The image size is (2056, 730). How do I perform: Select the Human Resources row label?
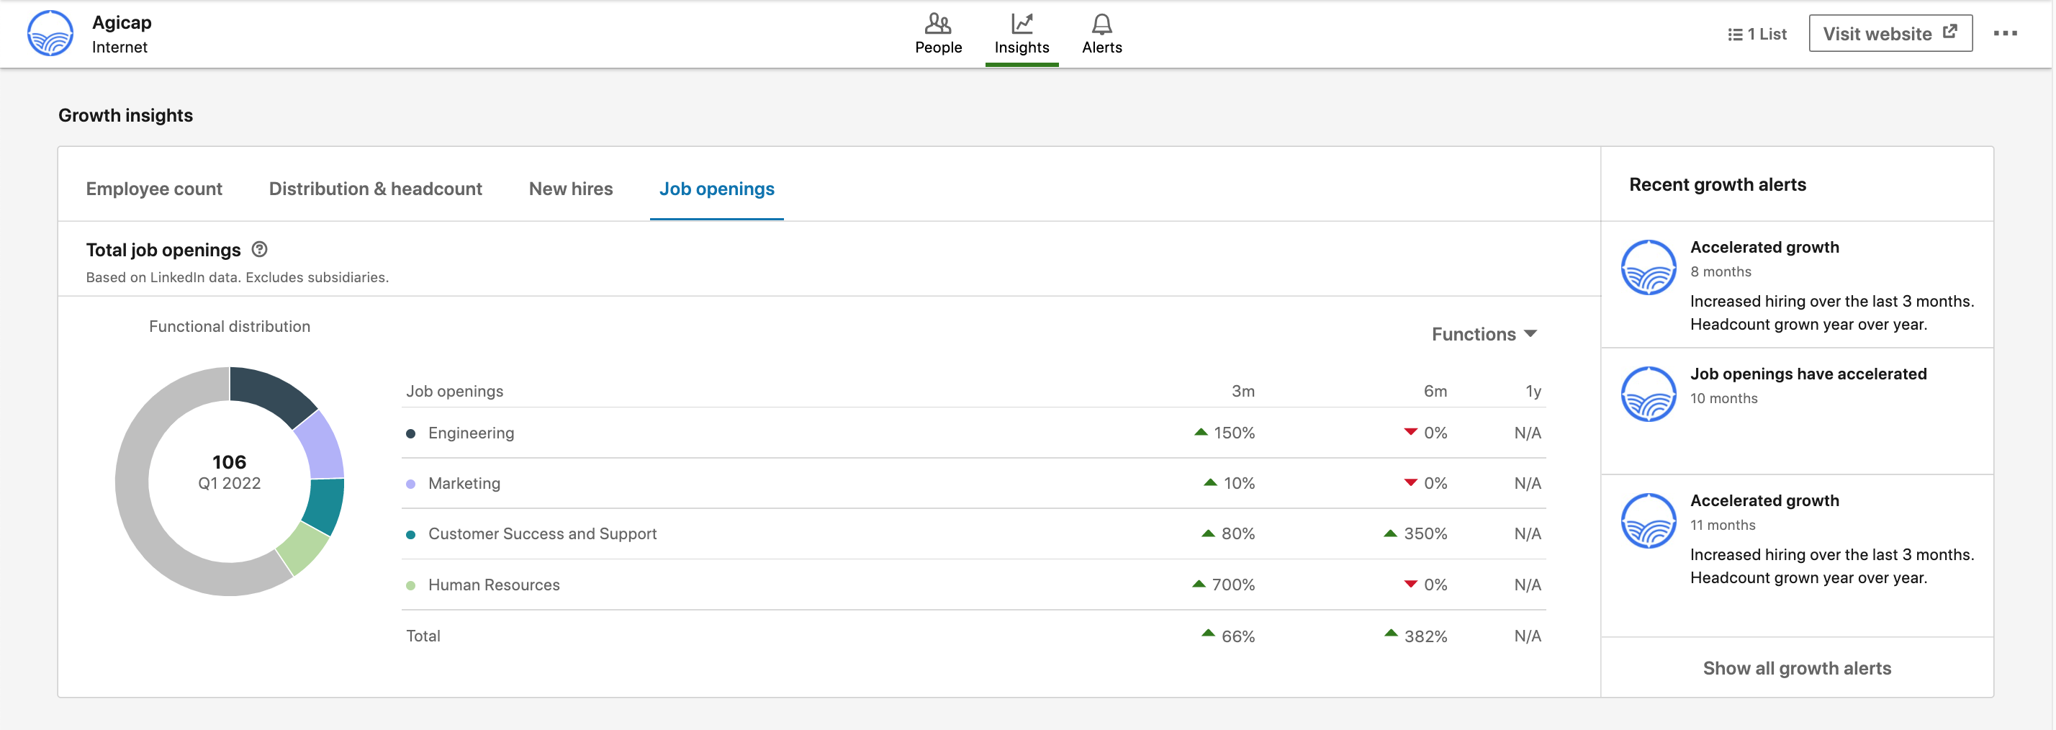(493, 585)
